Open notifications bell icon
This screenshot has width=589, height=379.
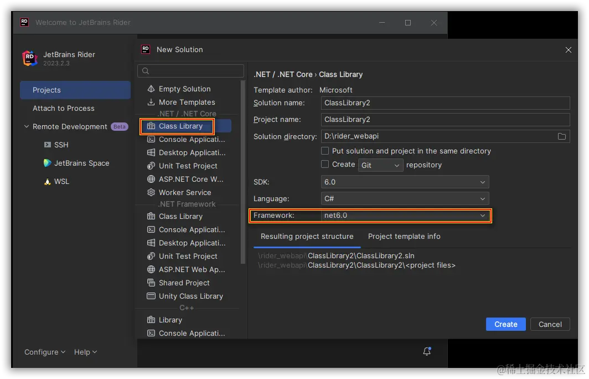tap(427, 351)
